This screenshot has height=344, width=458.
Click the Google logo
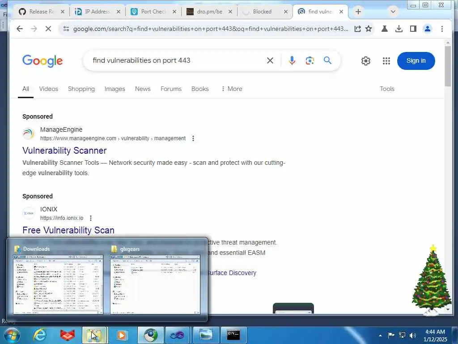click(x=42, y=61)
